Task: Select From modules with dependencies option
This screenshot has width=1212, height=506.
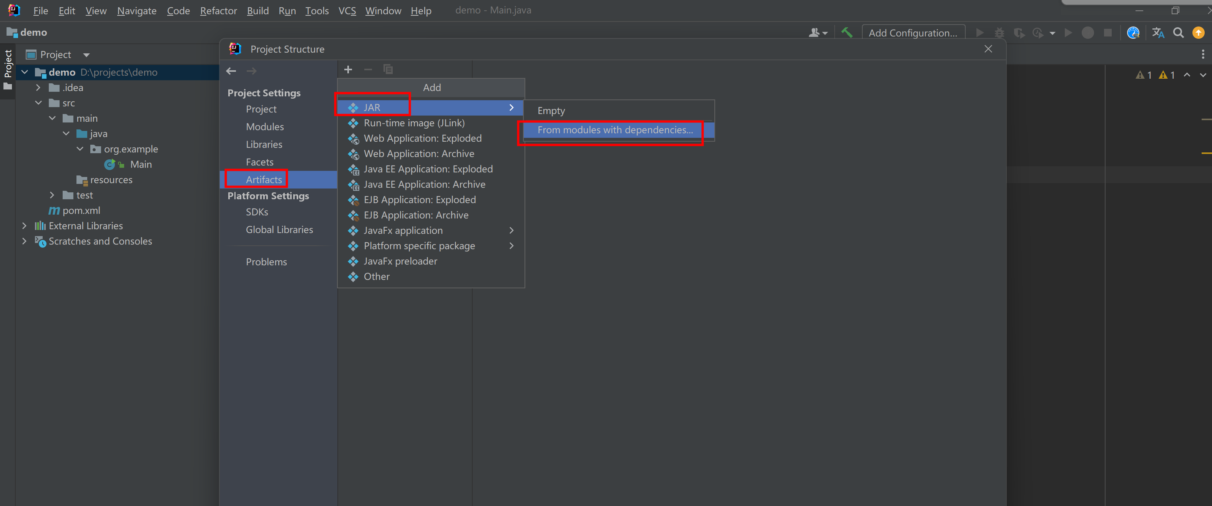Action: click(x=615, y=129)
